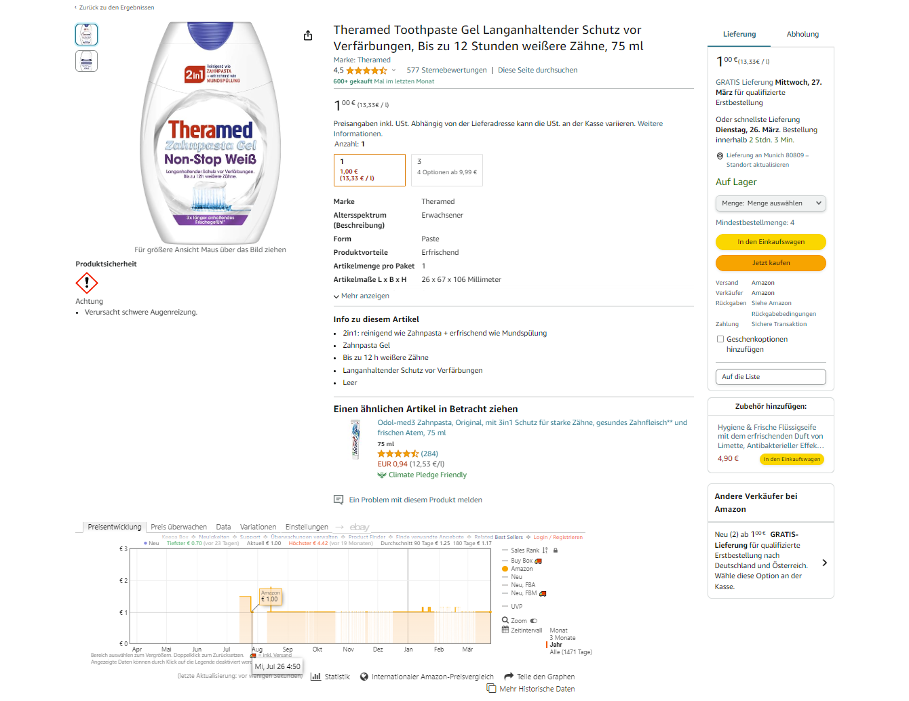
Task: Click the share icon beside the product image
Action: [x=308, y=35]
